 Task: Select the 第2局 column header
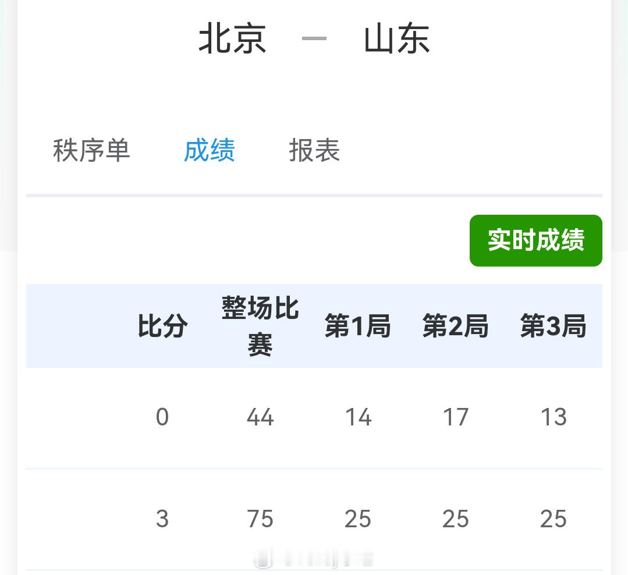[455, 326]
